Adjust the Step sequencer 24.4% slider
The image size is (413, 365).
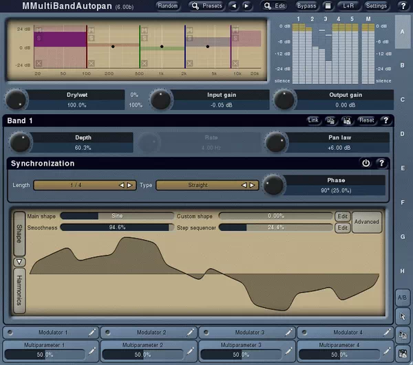click(x=276, y=228)
